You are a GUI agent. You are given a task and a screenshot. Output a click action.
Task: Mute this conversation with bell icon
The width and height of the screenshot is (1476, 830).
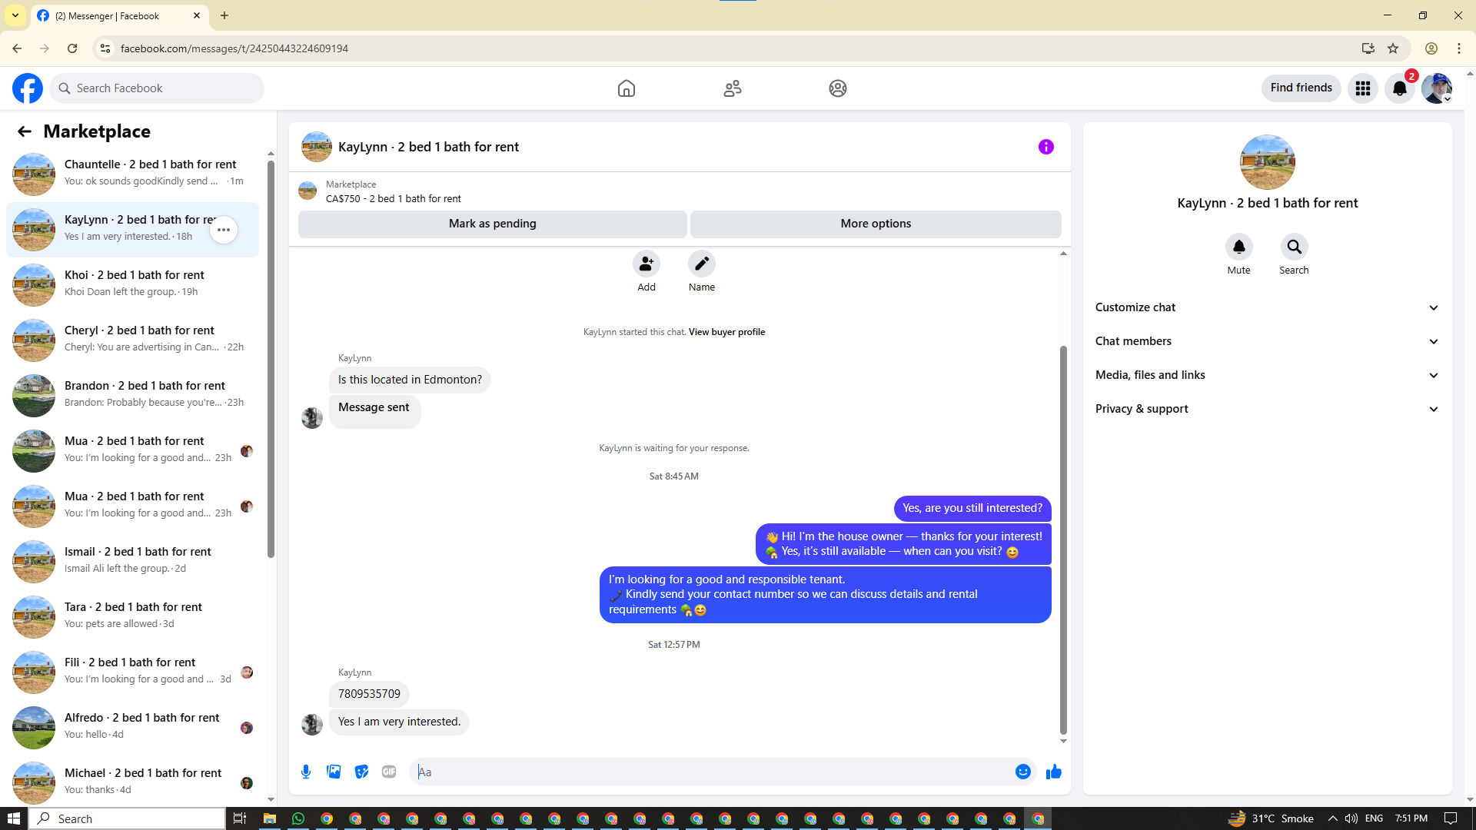point(1238,247)
